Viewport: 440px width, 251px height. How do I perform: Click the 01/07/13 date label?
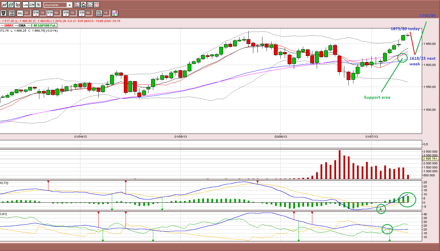[x=372, y=137]
